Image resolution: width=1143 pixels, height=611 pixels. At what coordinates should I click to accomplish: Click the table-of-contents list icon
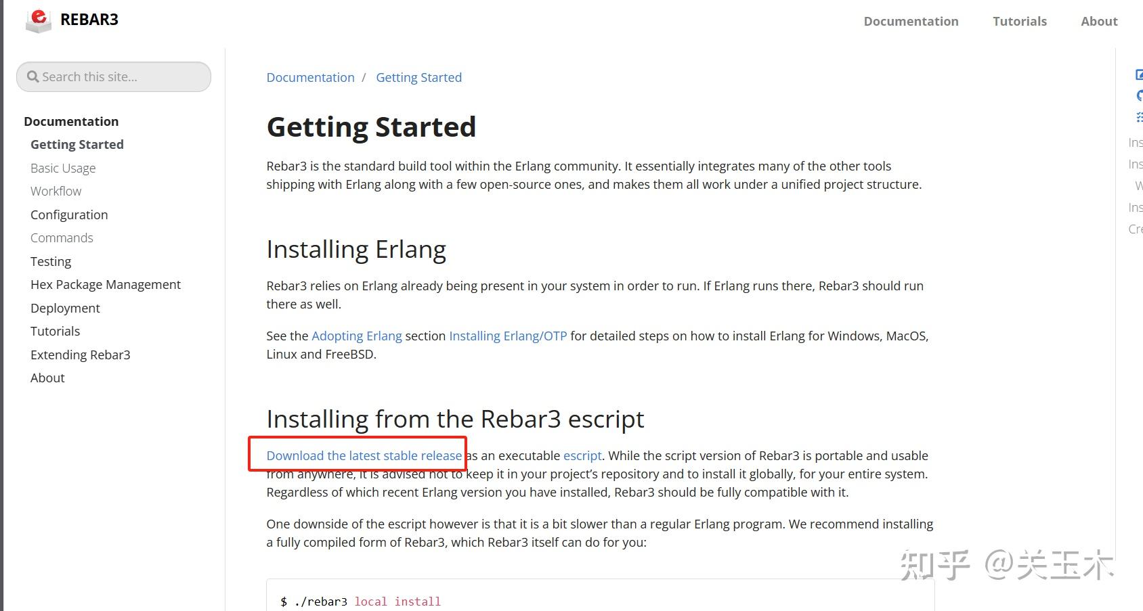pyautogui.click(x=1139, y=116)
